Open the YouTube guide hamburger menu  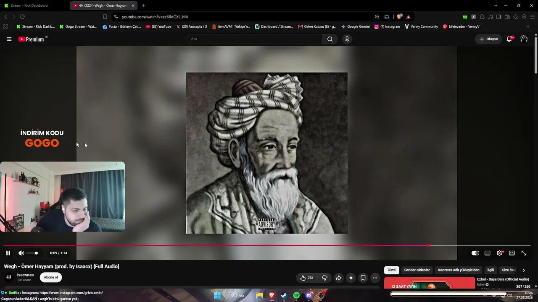[x=9, y=39]
